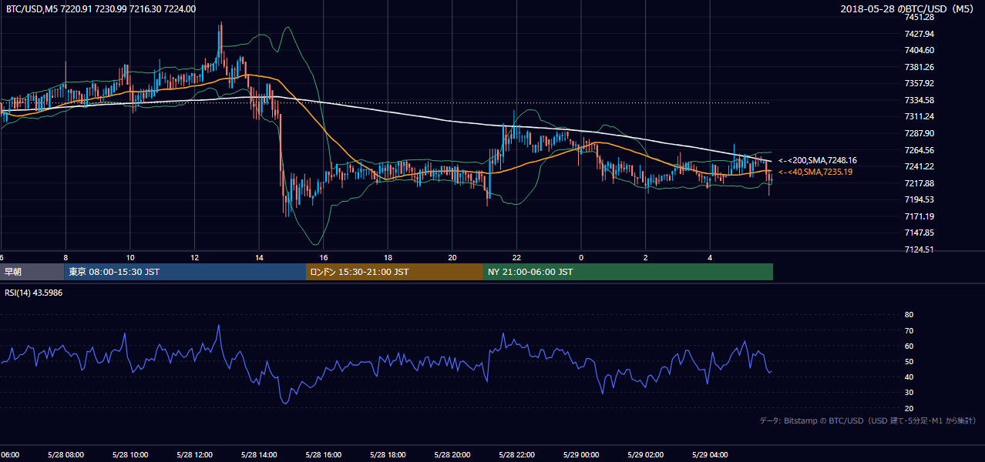The height and width of the screenshot is (462, 985).
Task: Click price axis label 7357.92
Action: (919, 83)
